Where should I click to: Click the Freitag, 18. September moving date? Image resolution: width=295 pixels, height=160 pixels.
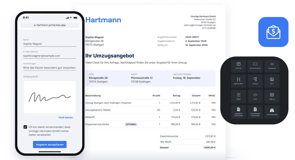click(187, 78)
